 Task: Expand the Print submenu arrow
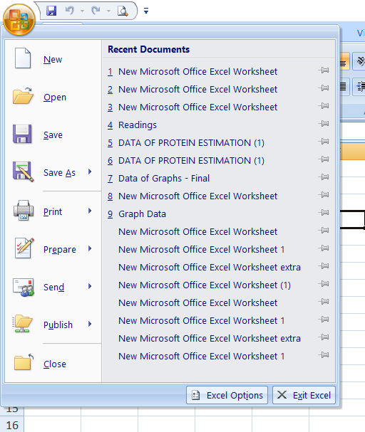[x=90, y=211]
